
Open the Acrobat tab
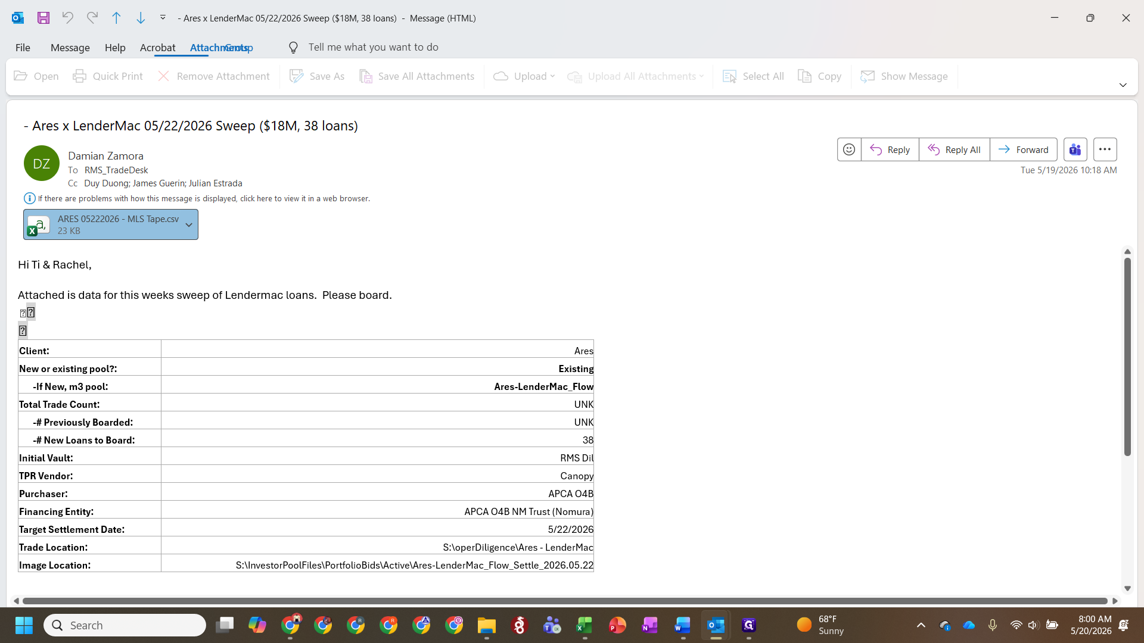coord(157,47)
